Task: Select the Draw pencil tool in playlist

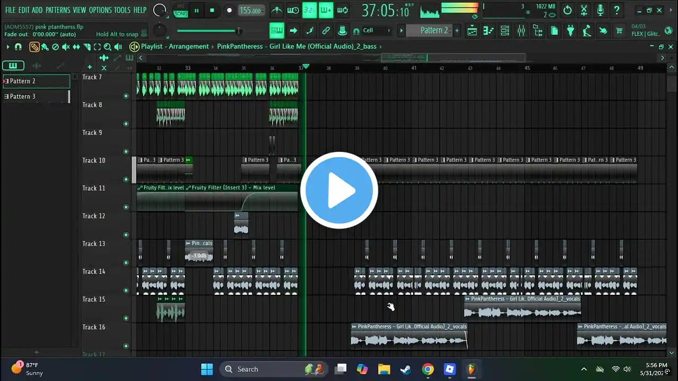Action: pyautogui.click(x=34, y=47)
